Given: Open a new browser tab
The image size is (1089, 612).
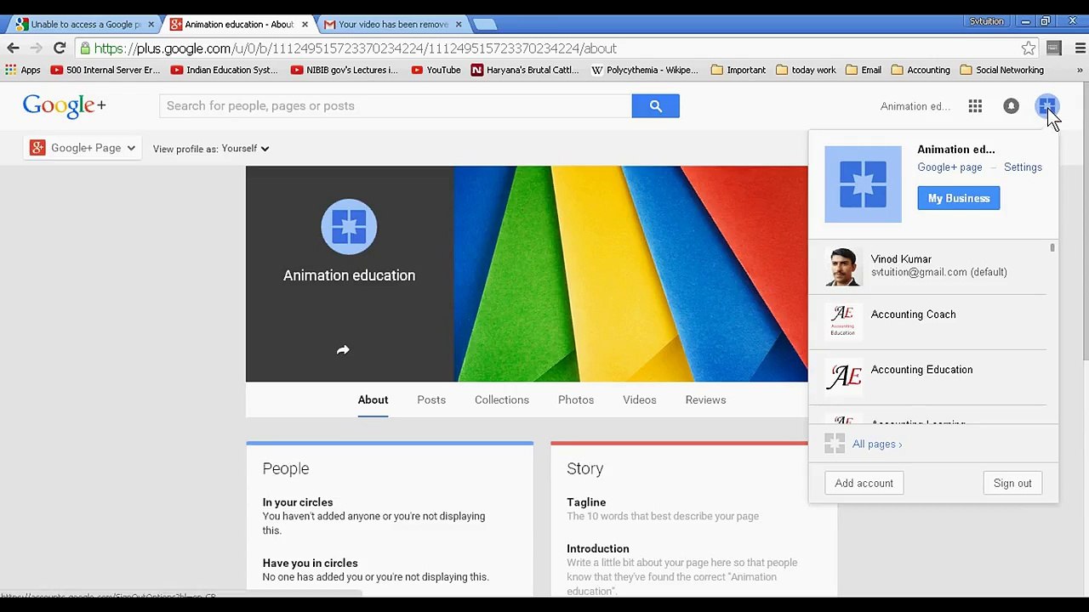Looking at the screenshot, I should tap(484, 25).
